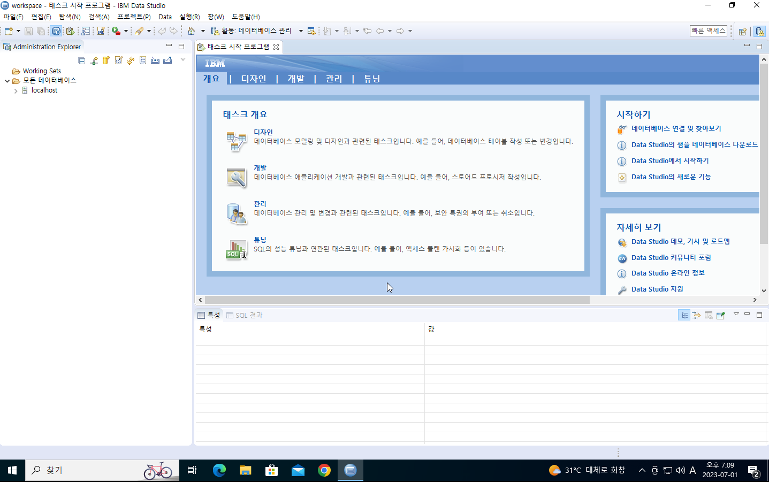
Task: Click the Export icon in Administration Explorer
Action: click(x=167, y=60)
